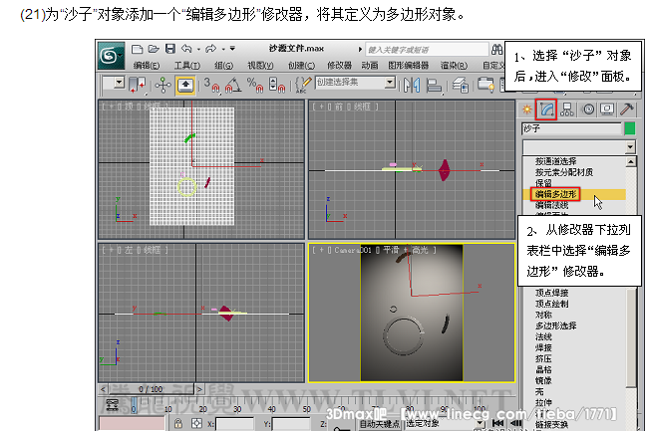Open the Create panel sun icon
The height and width of the screenshot is (431, 646).
pyautogui.click(x=527, y=109)
